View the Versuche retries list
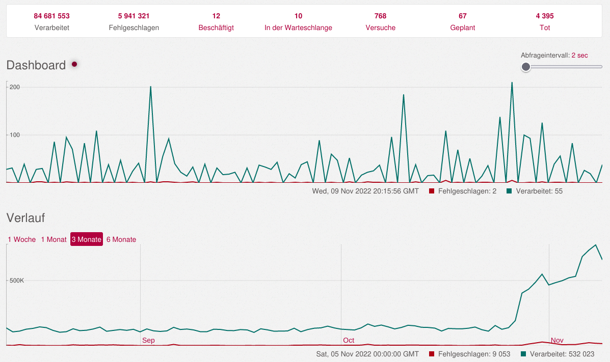 pyautogui.click(x=380, y=27)
